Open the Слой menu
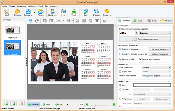175x111 pixels. (x=41, y=6)
